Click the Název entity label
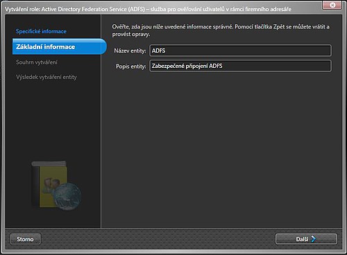 (x=130, y=51)
